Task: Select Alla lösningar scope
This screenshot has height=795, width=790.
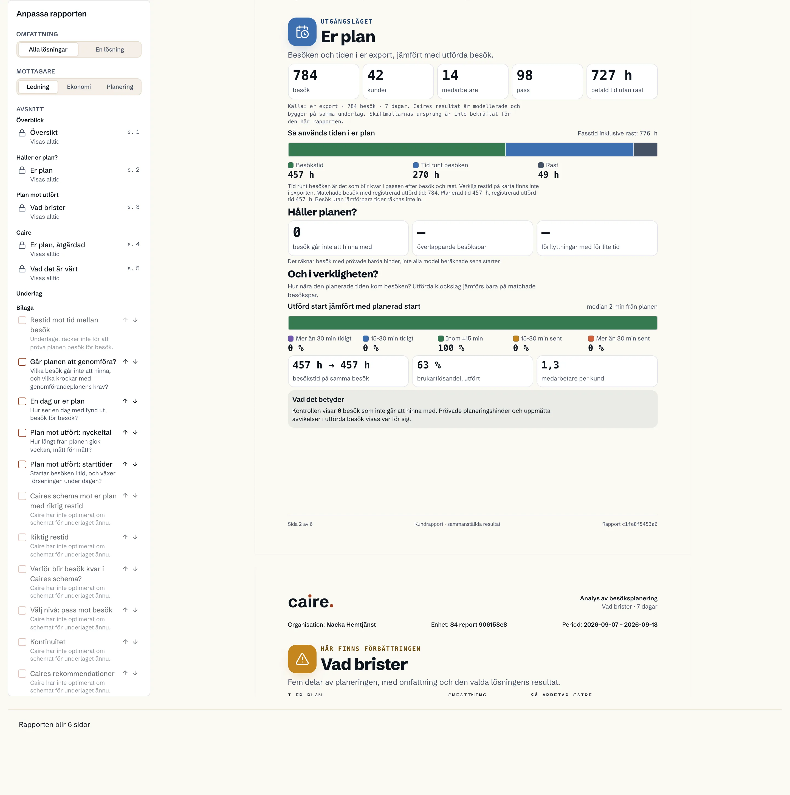Action: point(48,49)
